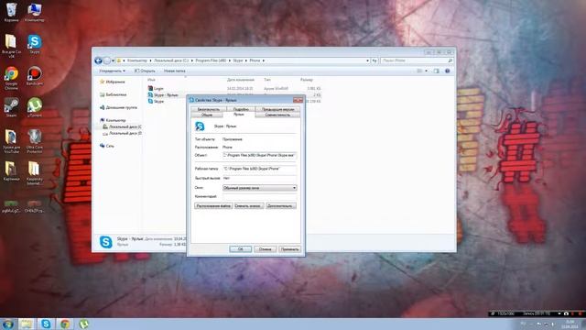The width and height of the screenshot is (586, 330).
Task: Click the Дополнительно button
Action: 281,205
